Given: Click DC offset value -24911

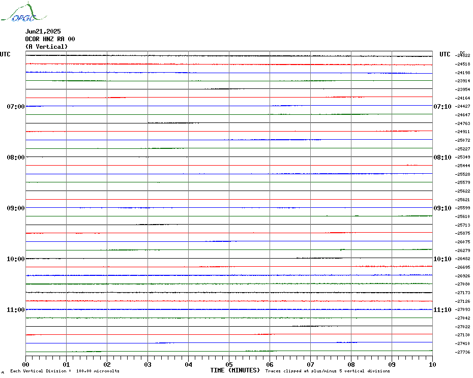Looking at the screenshot, I should (x=463, y=132).
